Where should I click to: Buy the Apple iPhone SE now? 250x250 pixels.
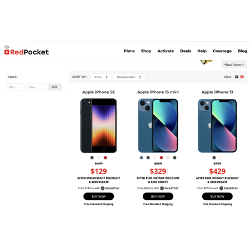point(98,196)
